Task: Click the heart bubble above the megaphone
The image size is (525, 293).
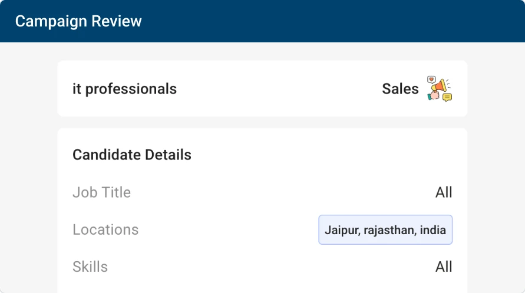Action: (431, 79)
